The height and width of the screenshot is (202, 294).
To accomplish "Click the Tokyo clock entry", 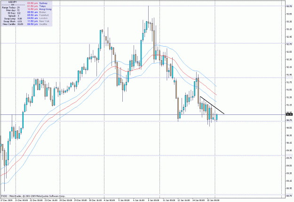I will click(x=36, y=6).
